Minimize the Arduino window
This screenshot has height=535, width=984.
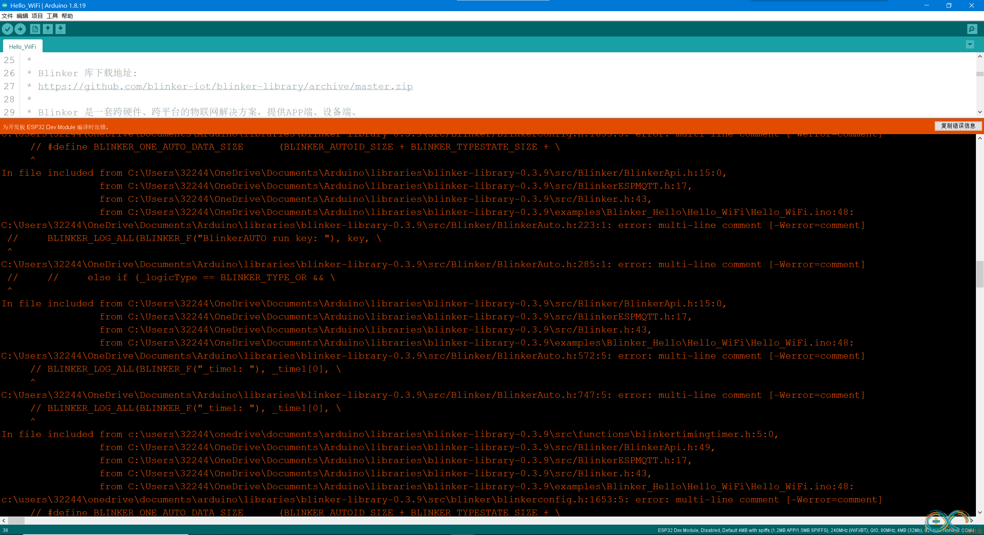pyautogui.click(x=926, y=5)
